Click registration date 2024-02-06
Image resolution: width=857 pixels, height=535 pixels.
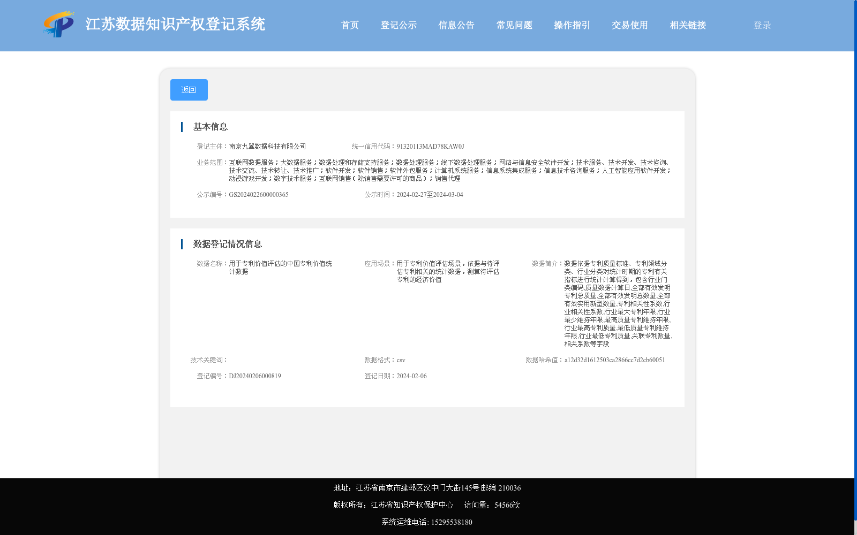(x=411, y=376)
